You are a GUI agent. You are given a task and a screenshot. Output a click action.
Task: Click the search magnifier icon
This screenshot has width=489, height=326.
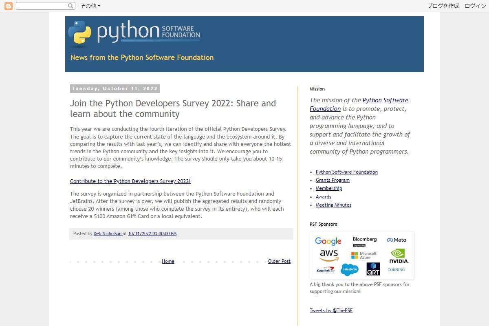click(x=70, y=6)
